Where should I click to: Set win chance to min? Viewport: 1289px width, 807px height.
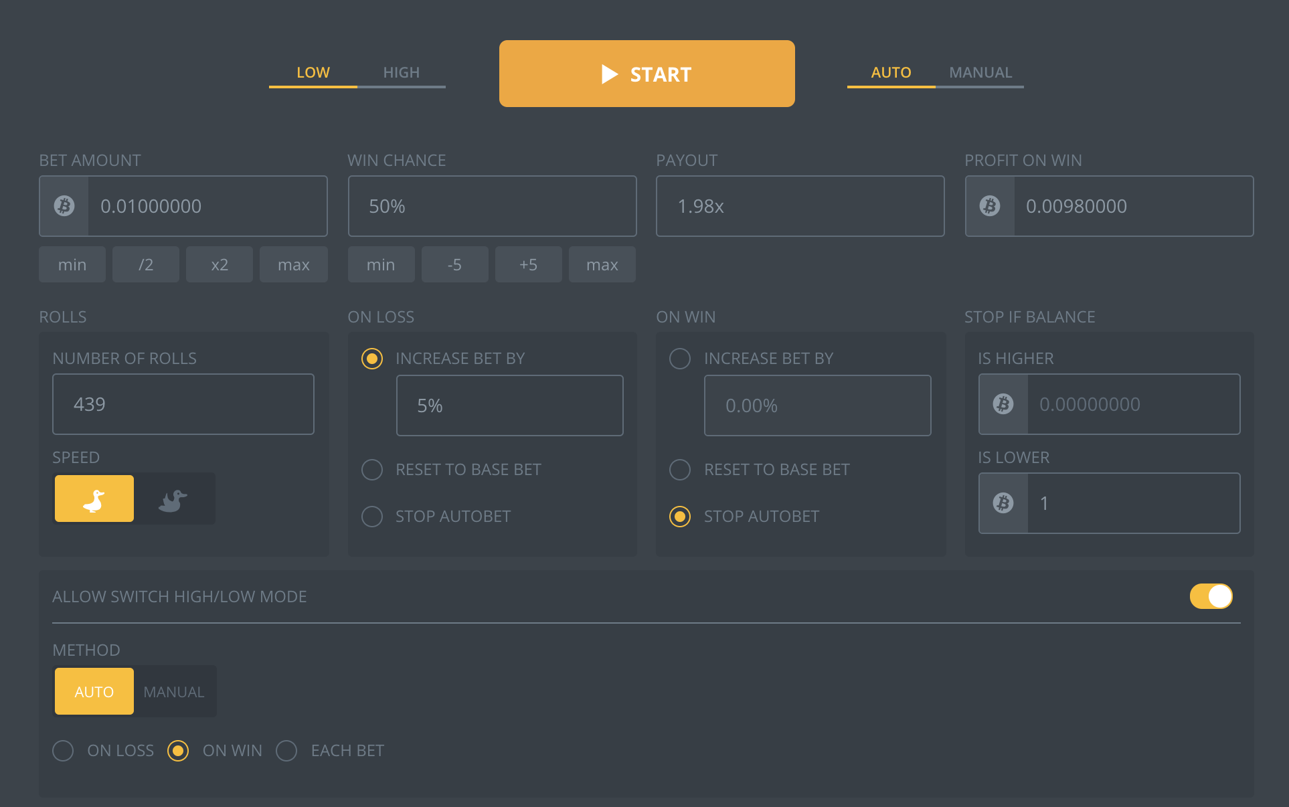point(381,264)
